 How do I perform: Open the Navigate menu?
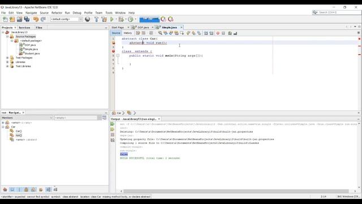coord(31,12)
